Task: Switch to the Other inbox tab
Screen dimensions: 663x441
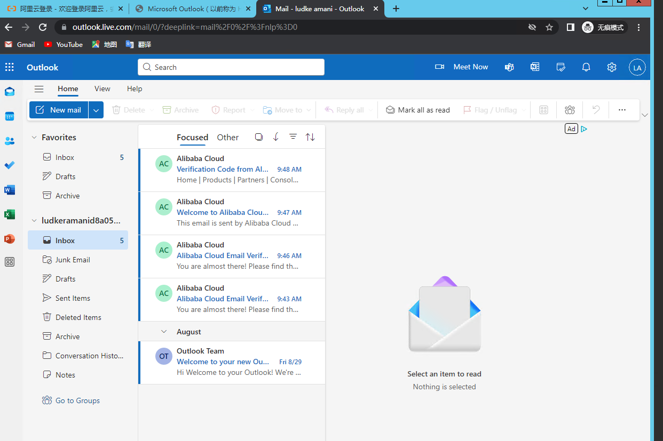Action: [227, 138]
